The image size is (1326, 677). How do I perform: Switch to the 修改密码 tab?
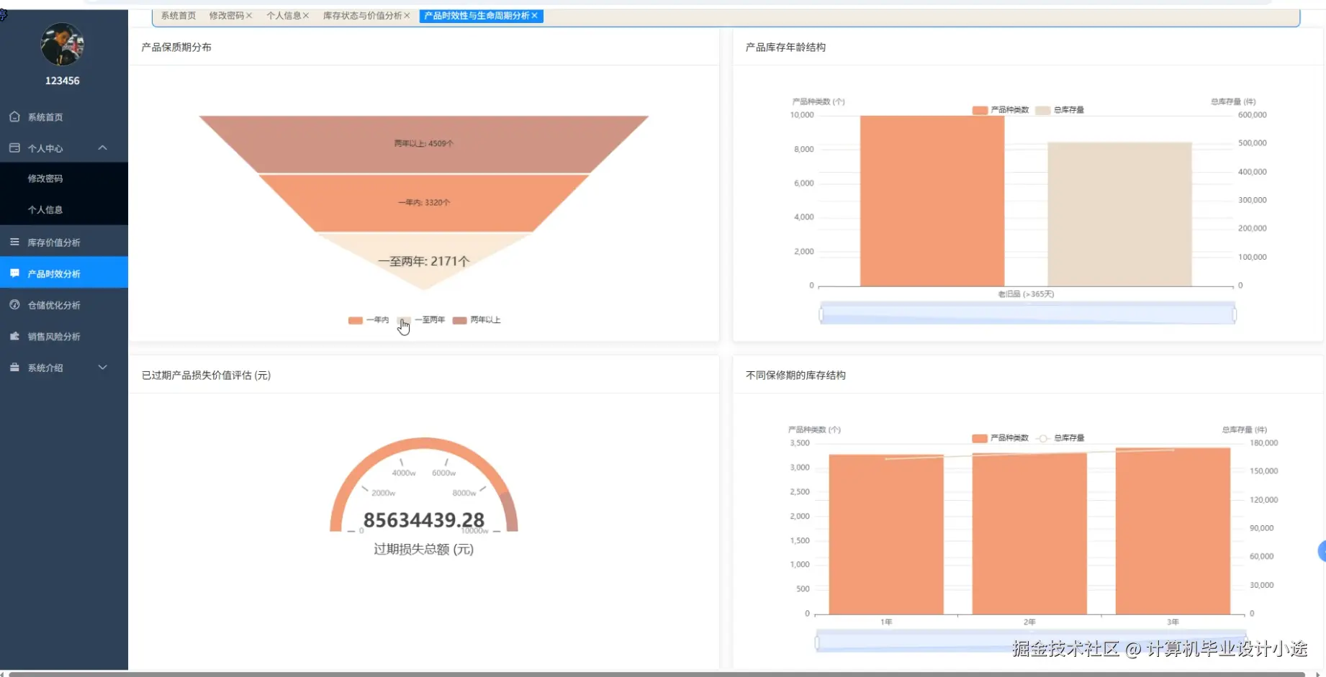(x=227, y=16)
